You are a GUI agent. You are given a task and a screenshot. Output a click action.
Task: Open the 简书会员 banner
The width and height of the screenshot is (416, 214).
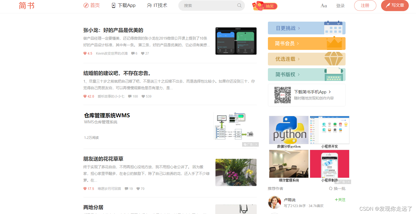(307, 44)
